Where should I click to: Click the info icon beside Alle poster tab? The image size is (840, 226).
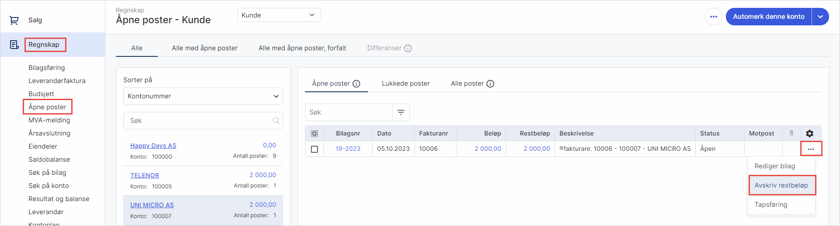490,83
